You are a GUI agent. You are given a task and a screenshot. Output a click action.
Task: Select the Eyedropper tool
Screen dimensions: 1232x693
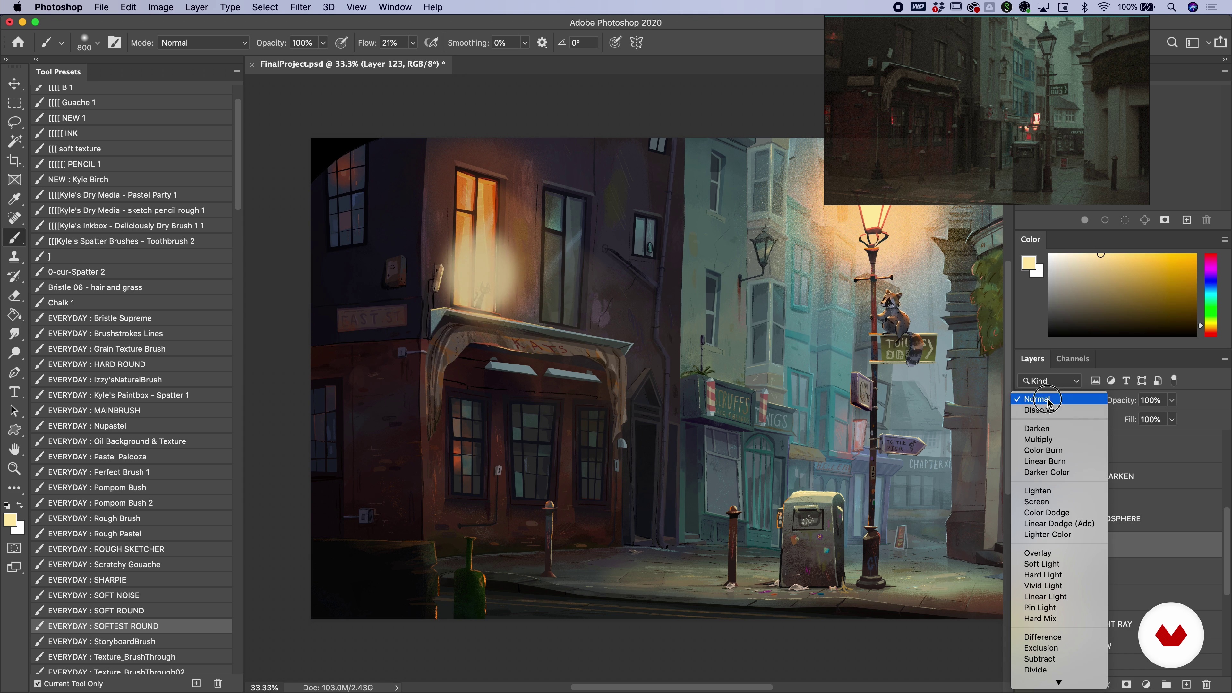click(14, 199)
